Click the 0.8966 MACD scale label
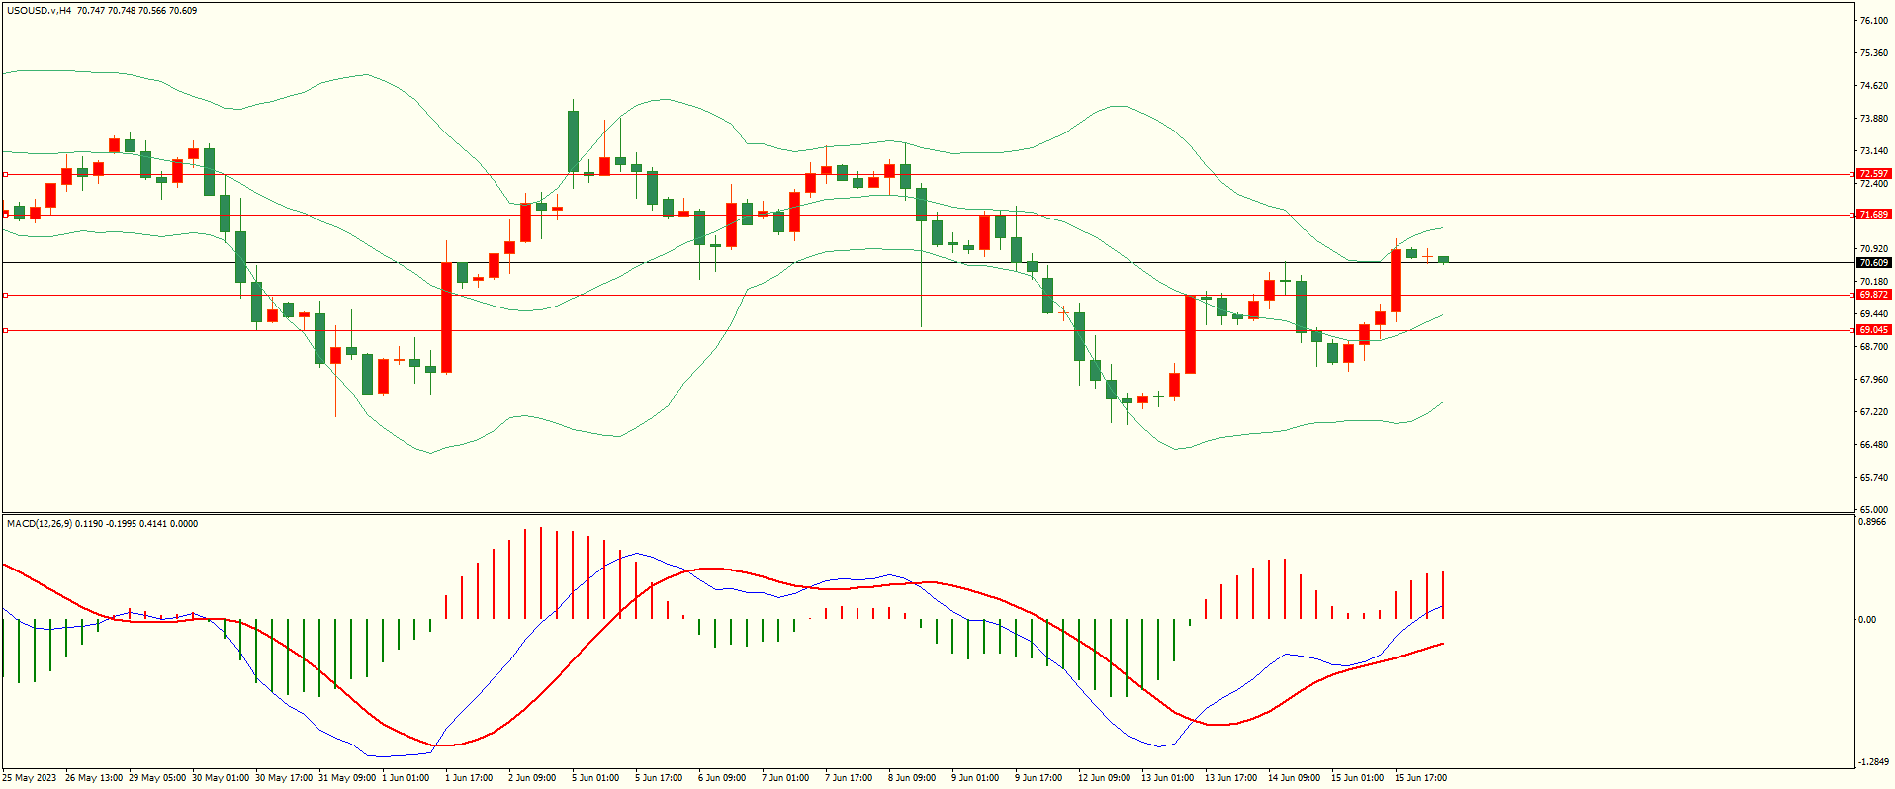Screen dimensions: 1895x789 [1873, 522]
